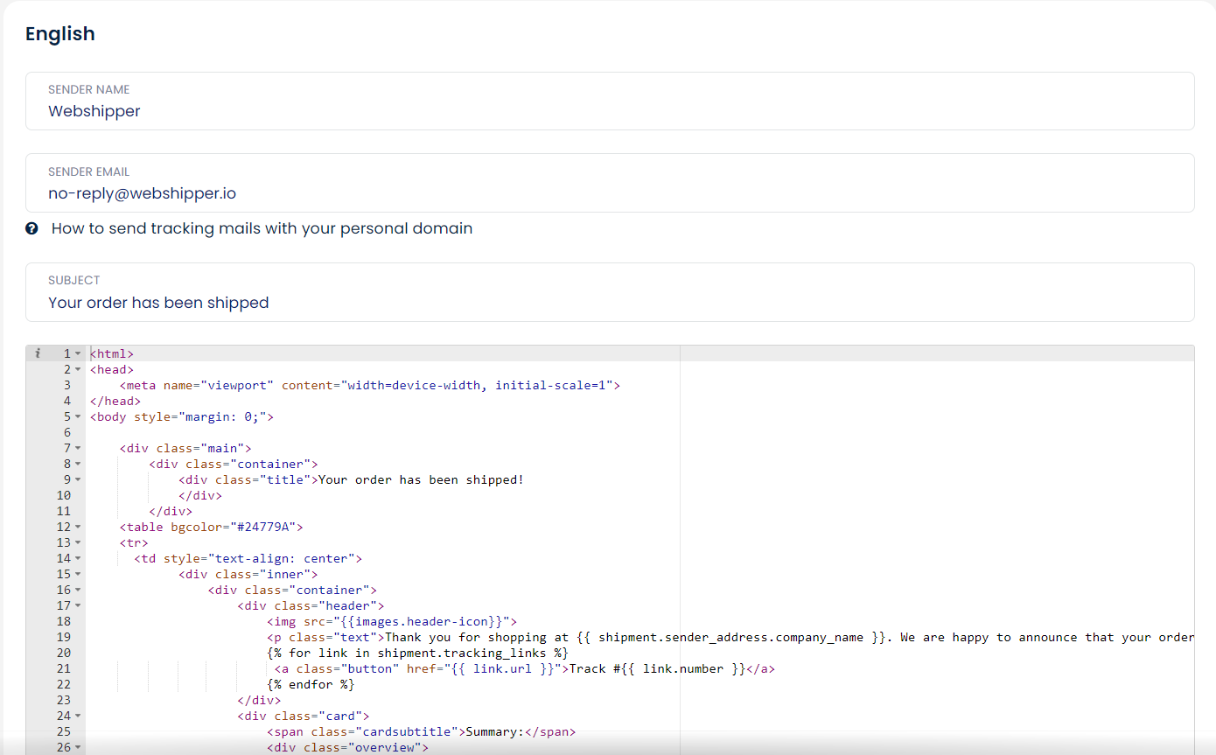Fold the div class main at line 7
Viewport: 1216px width, 755px height.
click(78, 448)
